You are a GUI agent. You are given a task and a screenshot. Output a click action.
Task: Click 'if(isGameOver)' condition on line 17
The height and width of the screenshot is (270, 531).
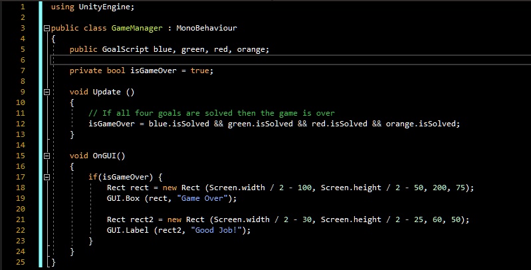(x=120, y=177)
